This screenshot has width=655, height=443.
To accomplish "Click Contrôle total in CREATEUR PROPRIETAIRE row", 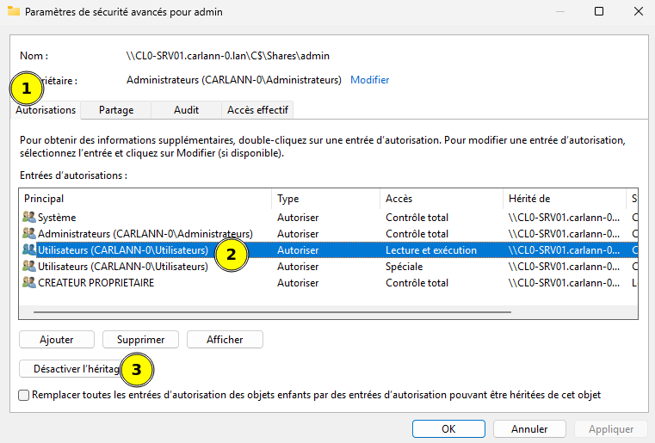I will click(x=417, y=282).
